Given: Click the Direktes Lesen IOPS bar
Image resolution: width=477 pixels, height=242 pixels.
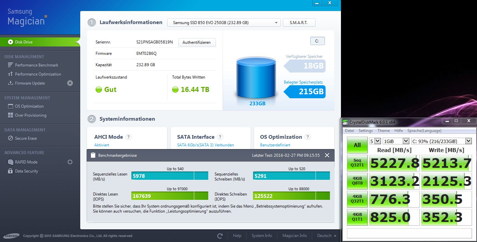Looking at the screenshot, I should (x=170, y=196).
